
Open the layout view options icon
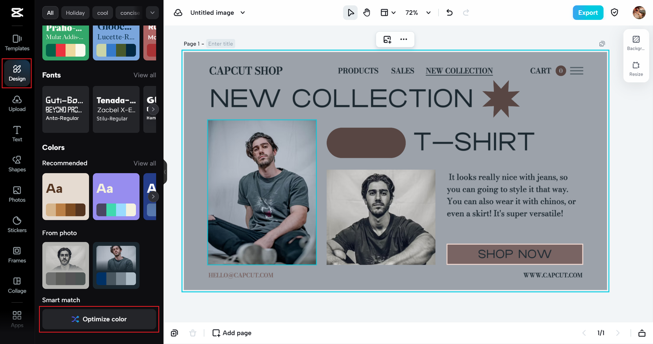coord(385,13)
